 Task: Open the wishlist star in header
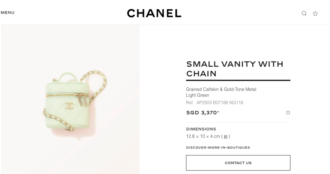pos(315,14)
